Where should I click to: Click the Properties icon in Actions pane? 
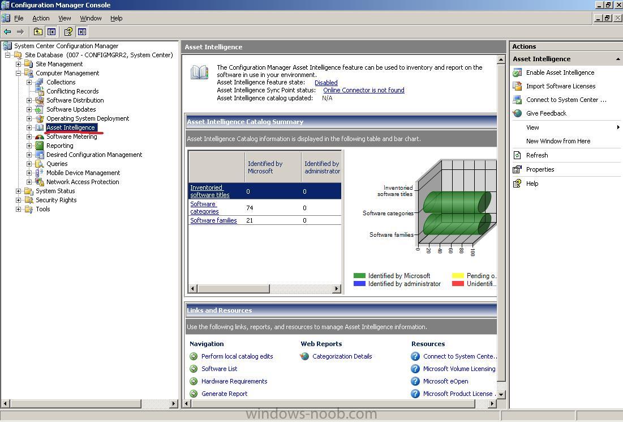[517, 169]
